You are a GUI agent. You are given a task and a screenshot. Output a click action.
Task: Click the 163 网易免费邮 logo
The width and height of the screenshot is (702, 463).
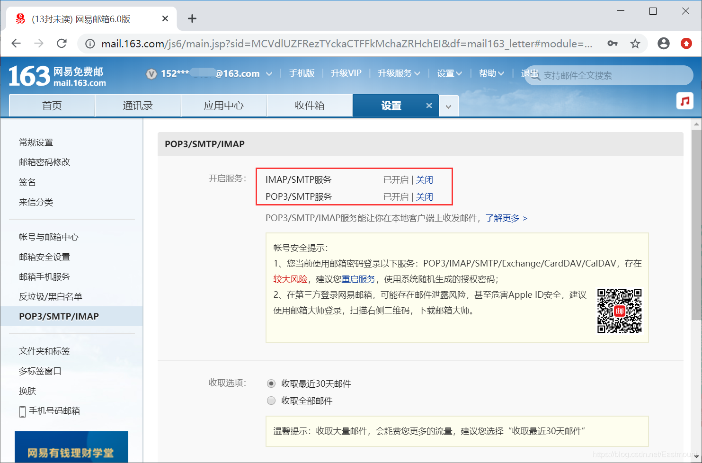(57, 76)
